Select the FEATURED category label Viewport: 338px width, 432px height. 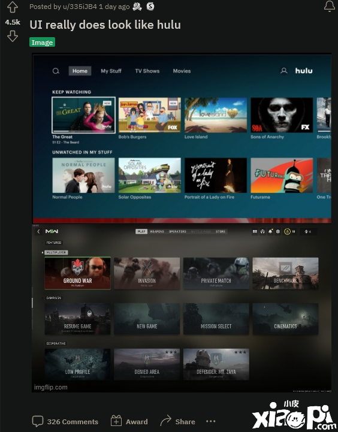tap(54, 243)
